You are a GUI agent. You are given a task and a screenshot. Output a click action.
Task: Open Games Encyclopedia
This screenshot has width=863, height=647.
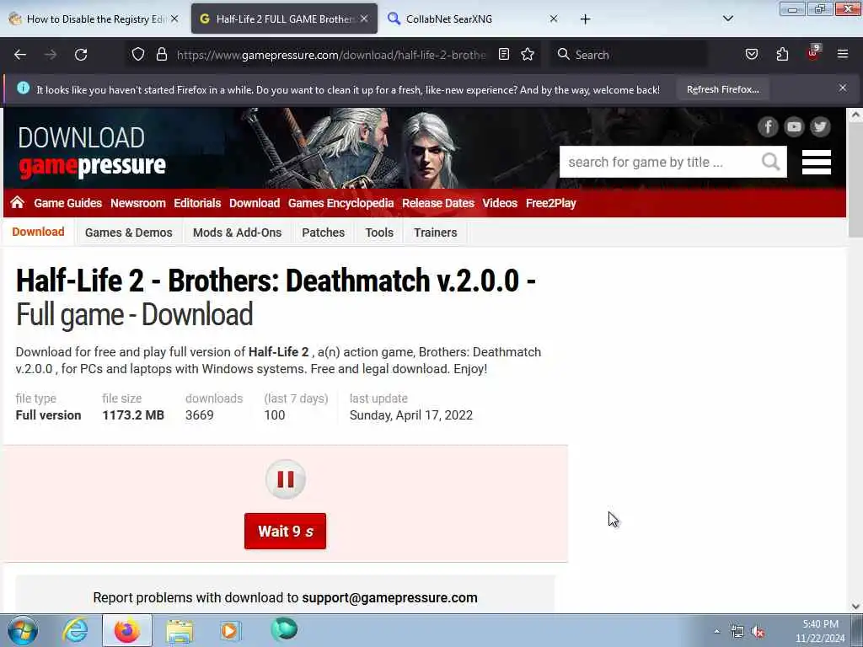(340, 203)
